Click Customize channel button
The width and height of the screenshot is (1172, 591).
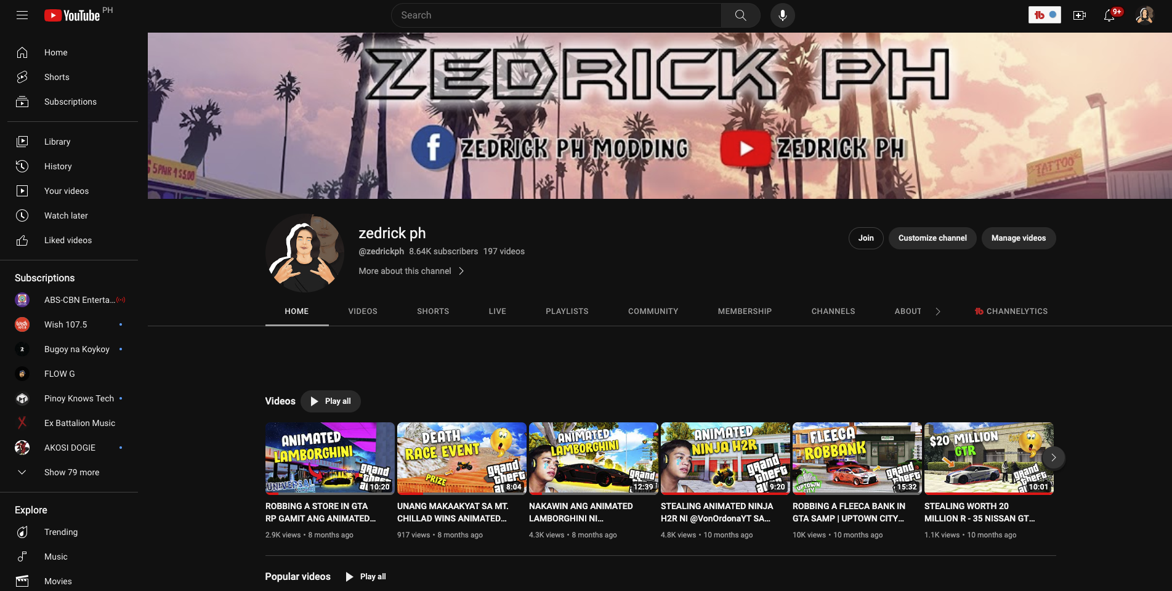tap(932, 238)
